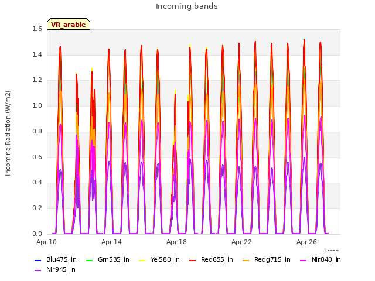Click the green Grn535_in color swatch
The height and width of the screenshot is (281, 375).
(x=90, y=260)
